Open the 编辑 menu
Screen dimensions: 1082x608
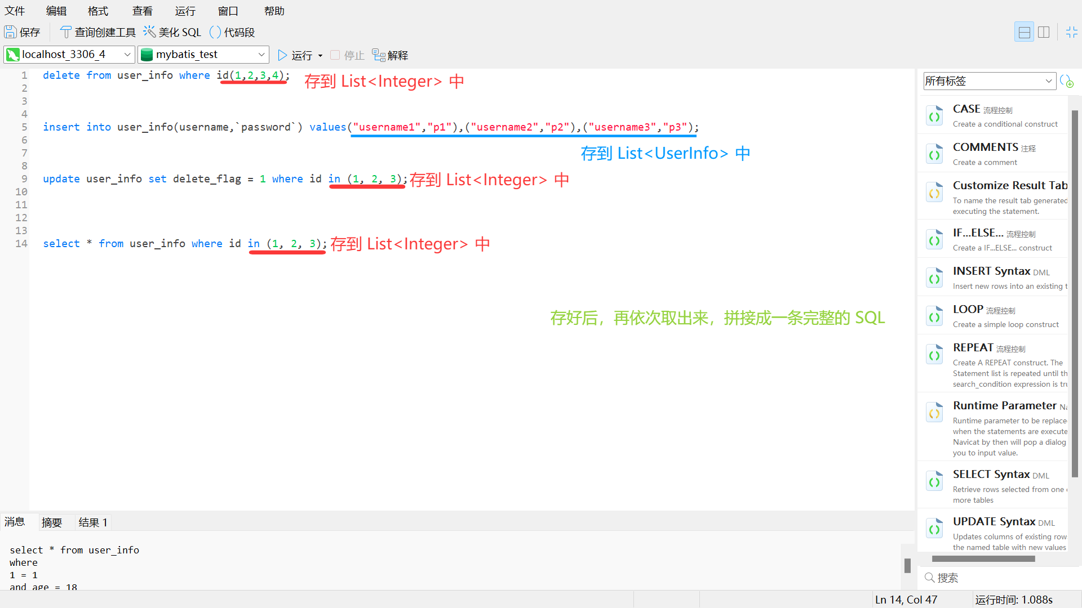click(56, 11)
